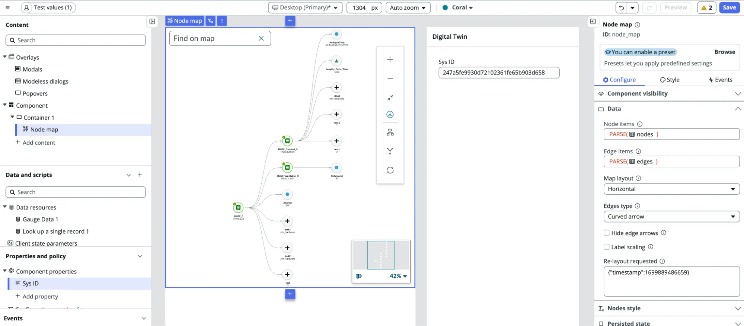Open the Edges type dropdown

671,217
